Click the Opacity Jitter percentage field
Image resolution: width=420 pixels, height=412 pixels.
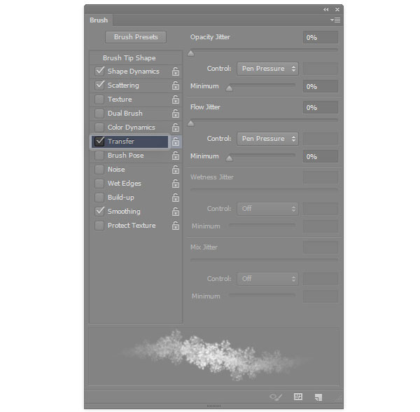coord(321,37)
